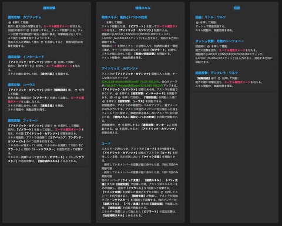Click the 特殊スキル column title

click(x=143, y=8)
